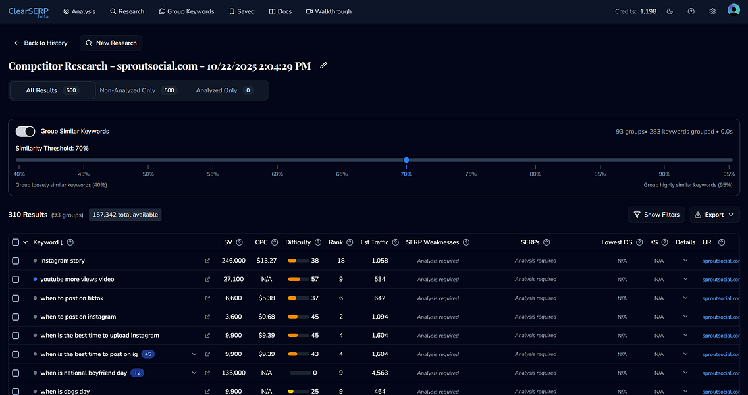Open sproutsocial URL for instagram story row
The width and height of the screenshot is (748, 395).
click(x=721, y=261)
